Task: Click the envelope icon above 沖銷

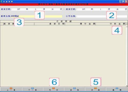Action: point(95,88)
